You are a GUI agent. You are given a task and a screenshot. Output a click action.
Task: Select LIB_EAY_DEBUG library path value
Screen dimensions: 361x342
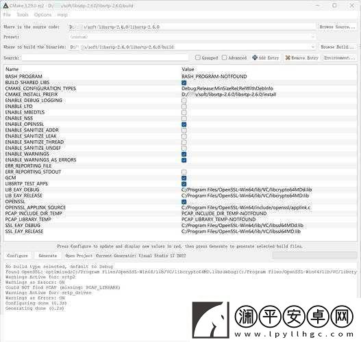coord(247,190)
